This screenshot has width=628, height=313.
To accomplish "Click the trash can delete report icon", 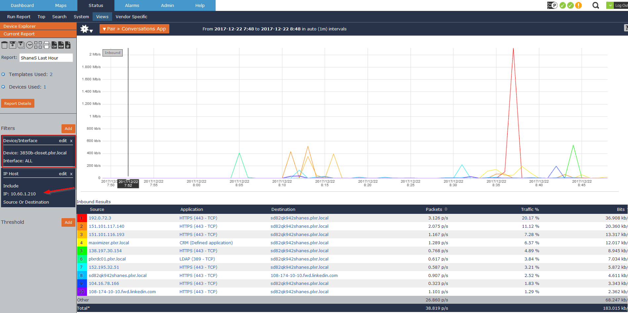I will point(4,45).
